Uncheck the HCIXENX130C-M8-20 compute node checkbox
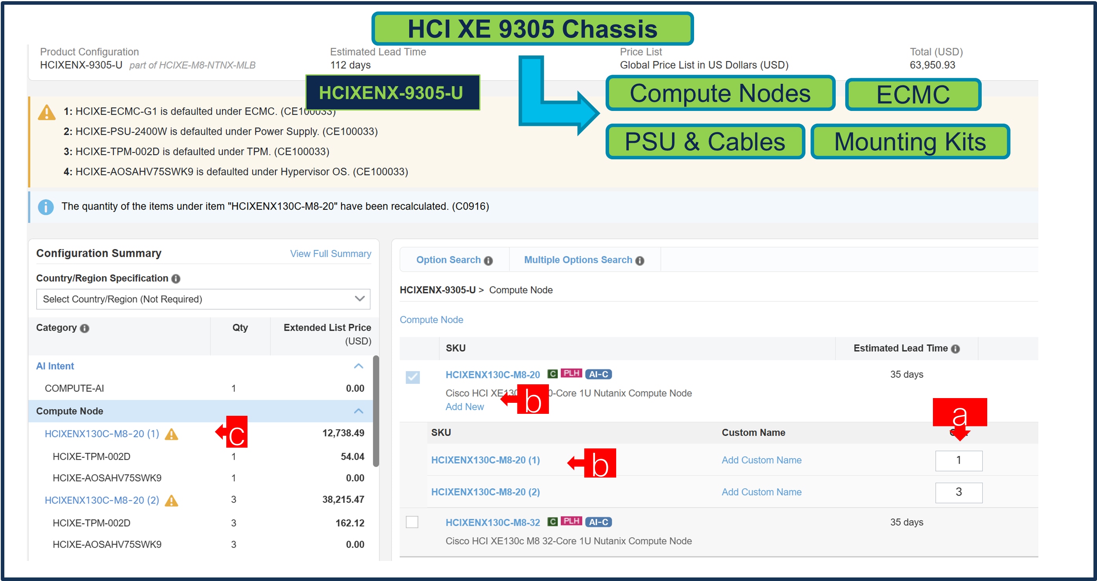Viewport: 1097px width, 581px height. click(x=412, y=377)
